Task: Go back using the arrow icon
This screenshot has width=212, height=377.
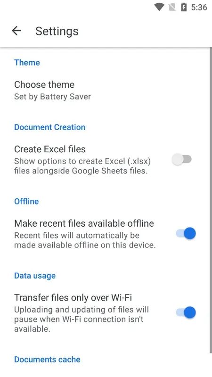Action: tap(16, 31)
